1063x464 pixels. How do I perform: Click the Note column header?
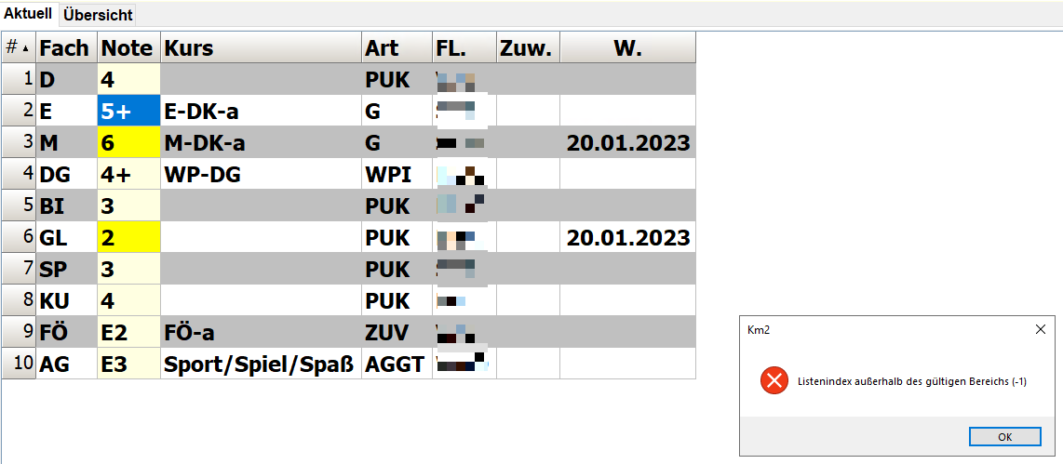tap(128, 48)
